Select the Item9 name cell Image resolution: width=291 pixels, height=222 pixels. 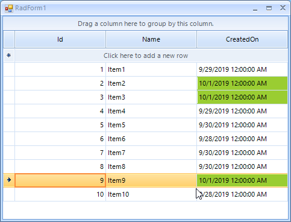[151, 180]
